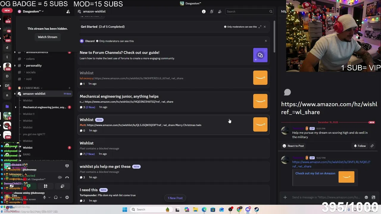
Task: Open Microsoft Edge from the taskbar
Action: coord(204,210)
